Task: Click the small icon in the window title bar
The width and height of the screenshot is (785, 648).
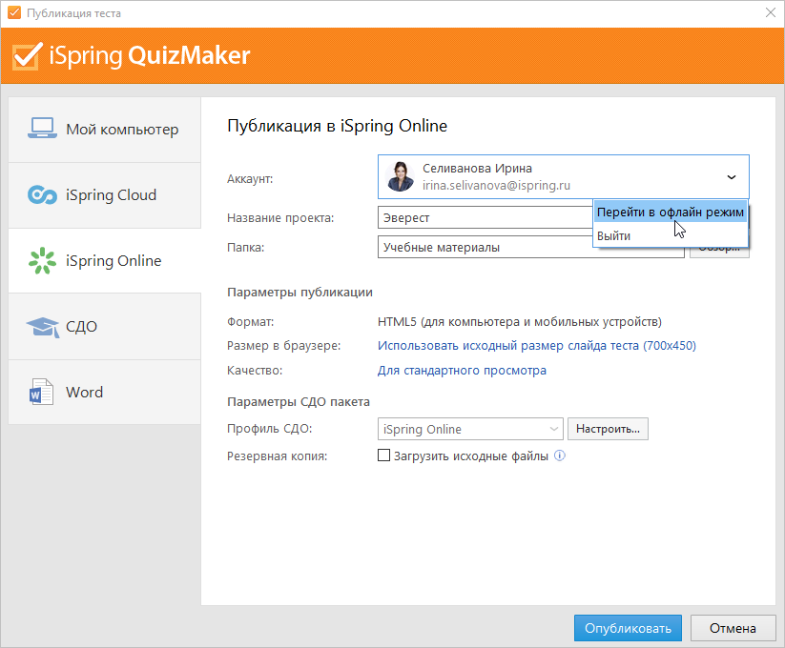Action: [x=14, y=12]
